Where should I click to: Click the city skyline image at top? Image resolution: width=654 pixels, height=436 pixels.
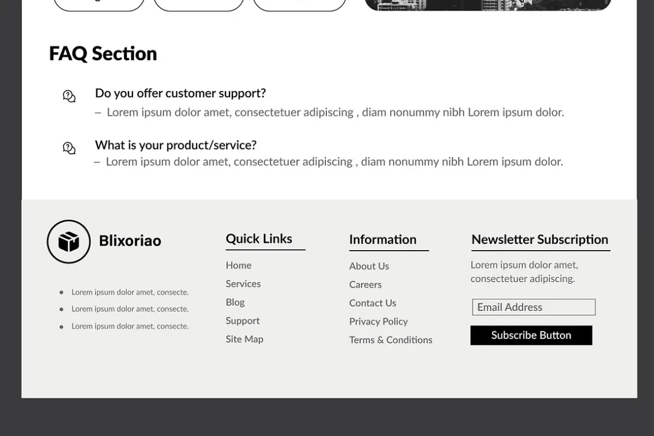pos(488,5)
